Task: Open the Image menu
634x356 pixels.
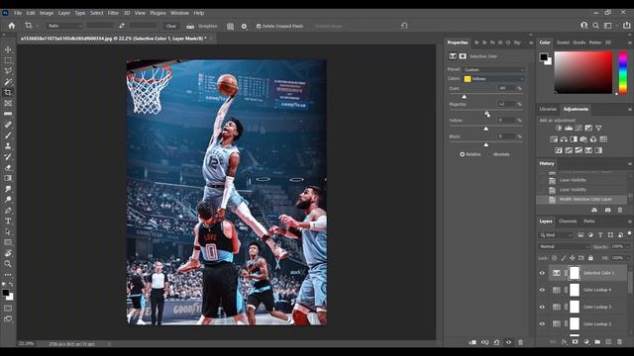Action: coord(47,13)
